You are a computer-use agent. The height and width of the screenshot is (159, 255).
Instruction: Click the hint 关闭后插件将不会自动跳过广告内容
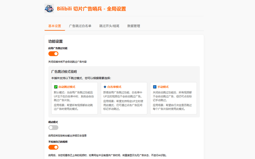(x=67, y=62)
